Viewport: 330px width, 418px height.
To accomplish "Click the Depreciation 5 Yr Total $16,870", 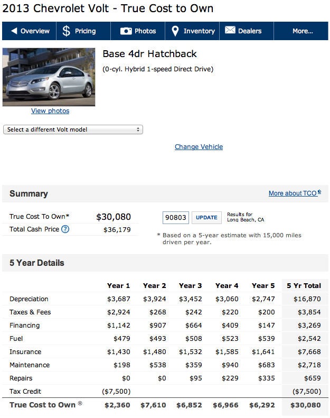I will tap(307, 299).
